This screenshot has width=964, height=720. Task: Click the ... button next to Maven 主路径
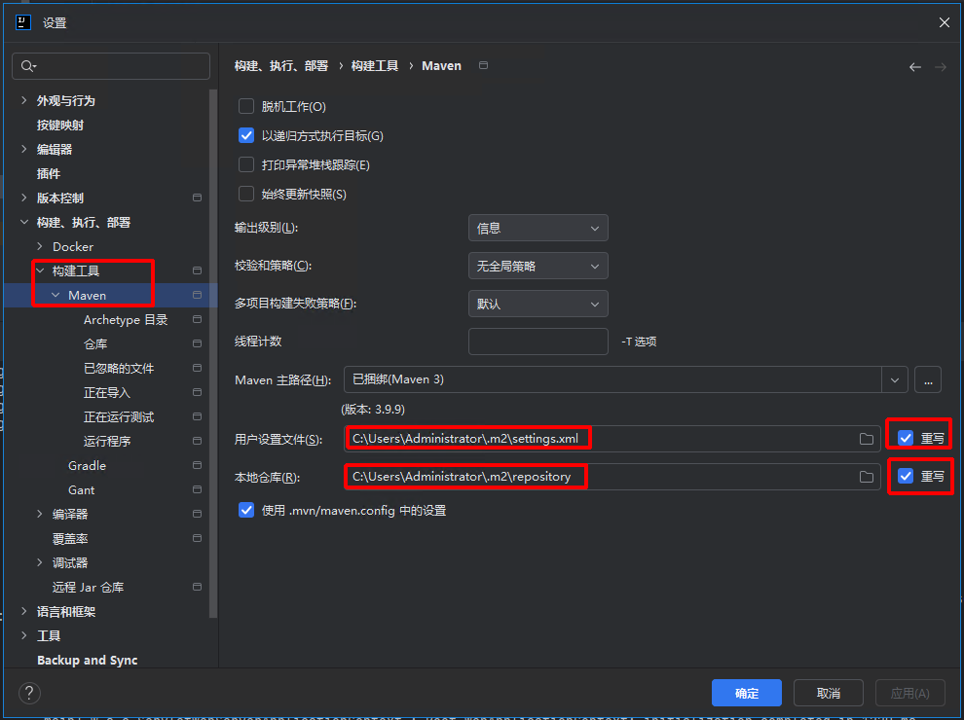click(928, 379)
